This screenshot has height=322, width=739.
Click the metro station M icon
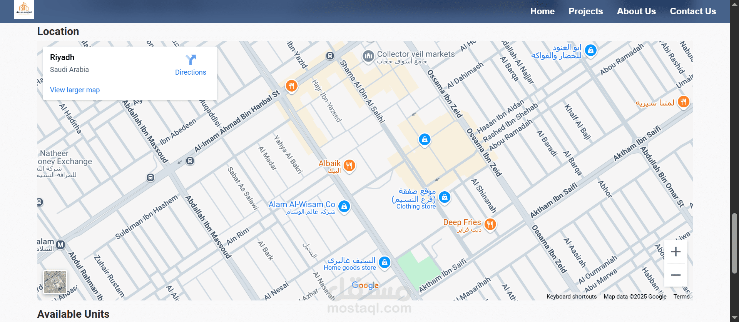pyautogui.click(x=60, y=245)
